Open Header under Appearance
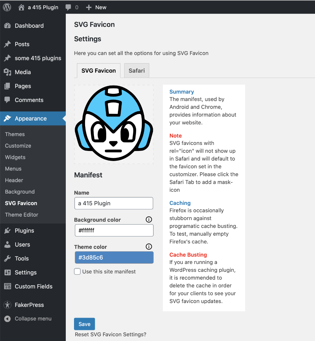This screenshot has width=315, height=341. coord(14,180)
